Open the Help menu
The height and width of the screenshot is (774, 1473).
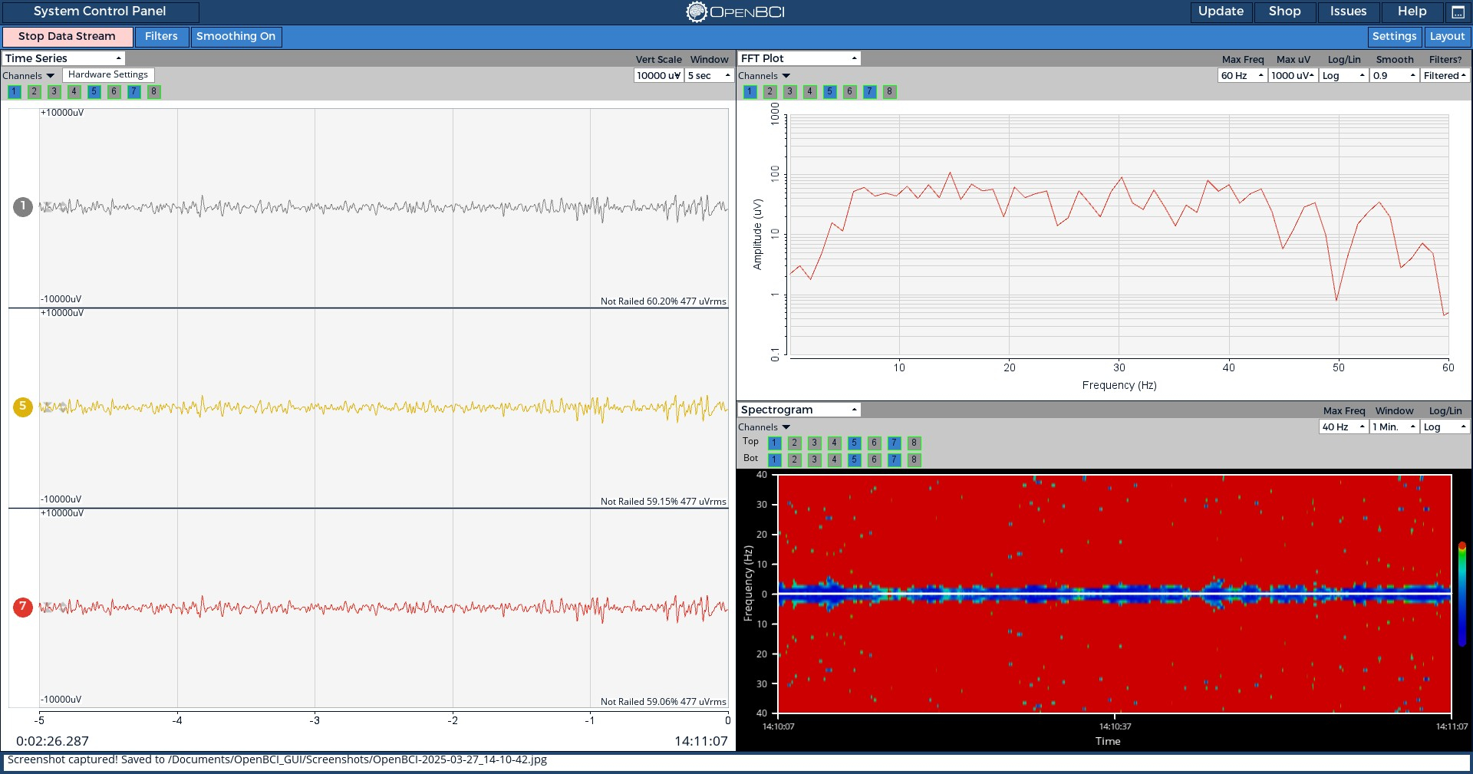point(1412,12)
